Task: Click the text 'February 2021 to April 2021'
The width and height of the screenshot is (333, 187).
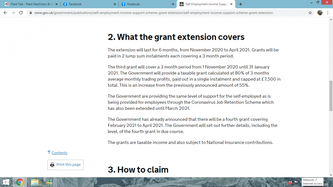Action: coord(136,125)
